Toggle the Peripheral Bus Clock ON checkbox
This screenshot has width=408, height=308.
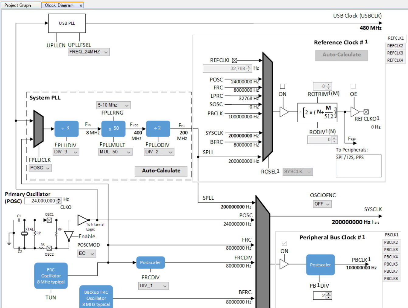click(x=284, y=243)
